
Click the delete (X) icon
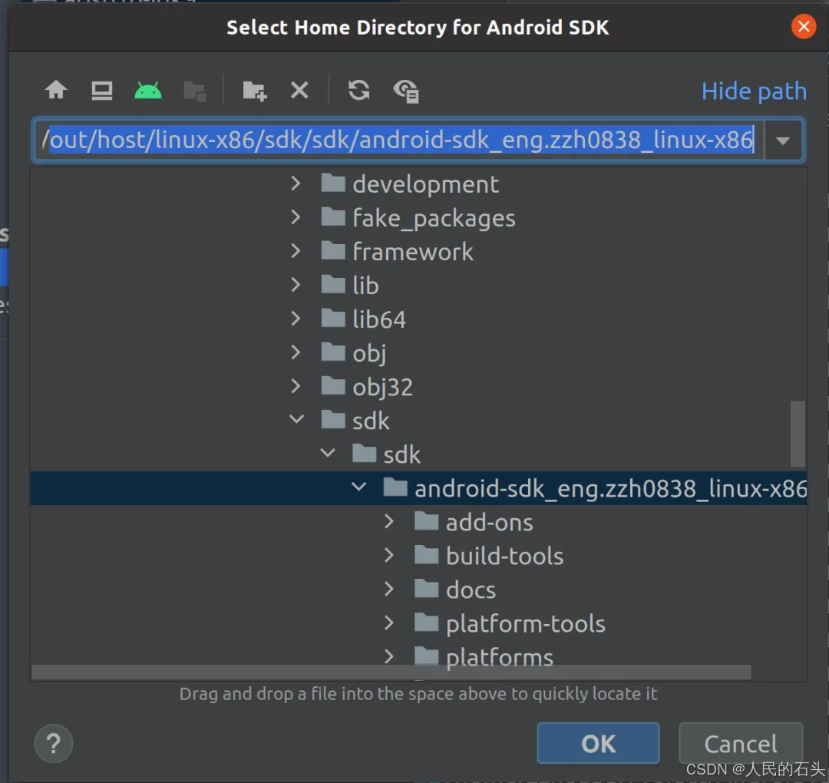coord(299,91)
